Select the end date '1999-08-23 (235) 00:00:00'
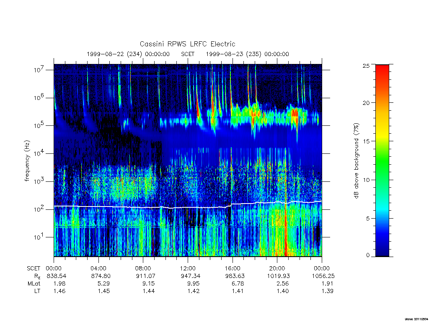 tap(247, 54)
